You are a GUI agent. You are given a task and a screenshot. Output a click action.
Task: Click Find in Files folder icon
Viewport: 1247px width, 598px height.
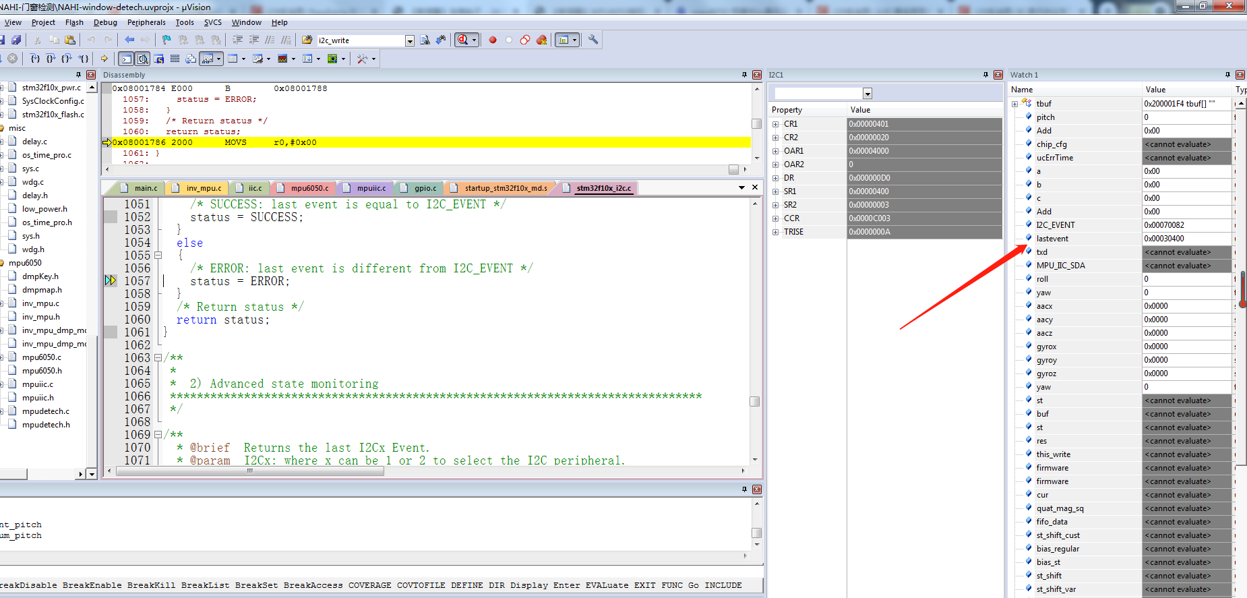307,40
